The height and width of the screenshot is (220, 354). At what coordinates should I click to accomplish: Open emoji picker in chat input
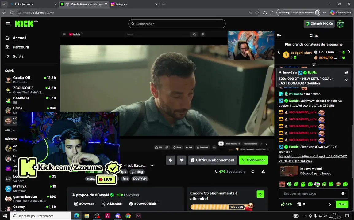pos(343,193)
